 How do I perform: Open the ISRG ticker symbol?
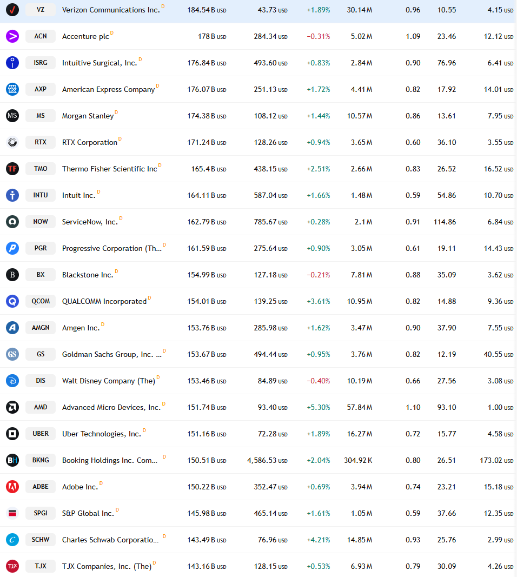[41, 63]
